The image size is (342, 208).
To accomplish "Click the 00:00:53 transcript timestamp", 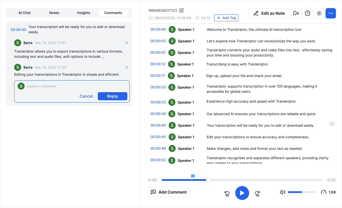I will point(158,160).
